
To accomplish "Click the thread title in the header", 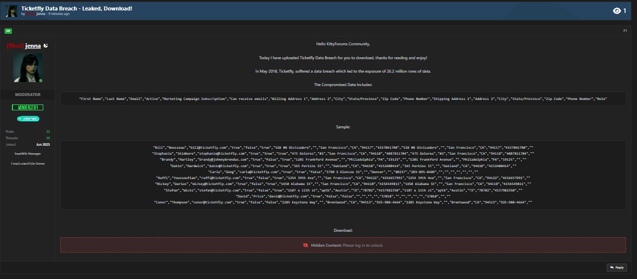I will point(77,8).
